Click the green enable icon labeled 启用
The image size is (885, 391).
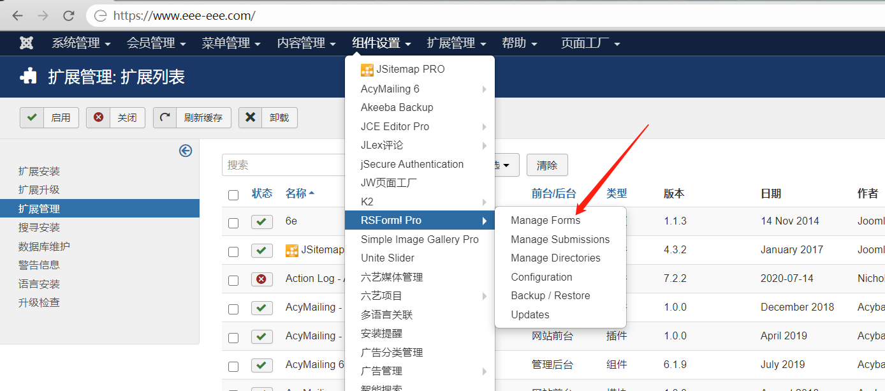[x=33, y=117]
